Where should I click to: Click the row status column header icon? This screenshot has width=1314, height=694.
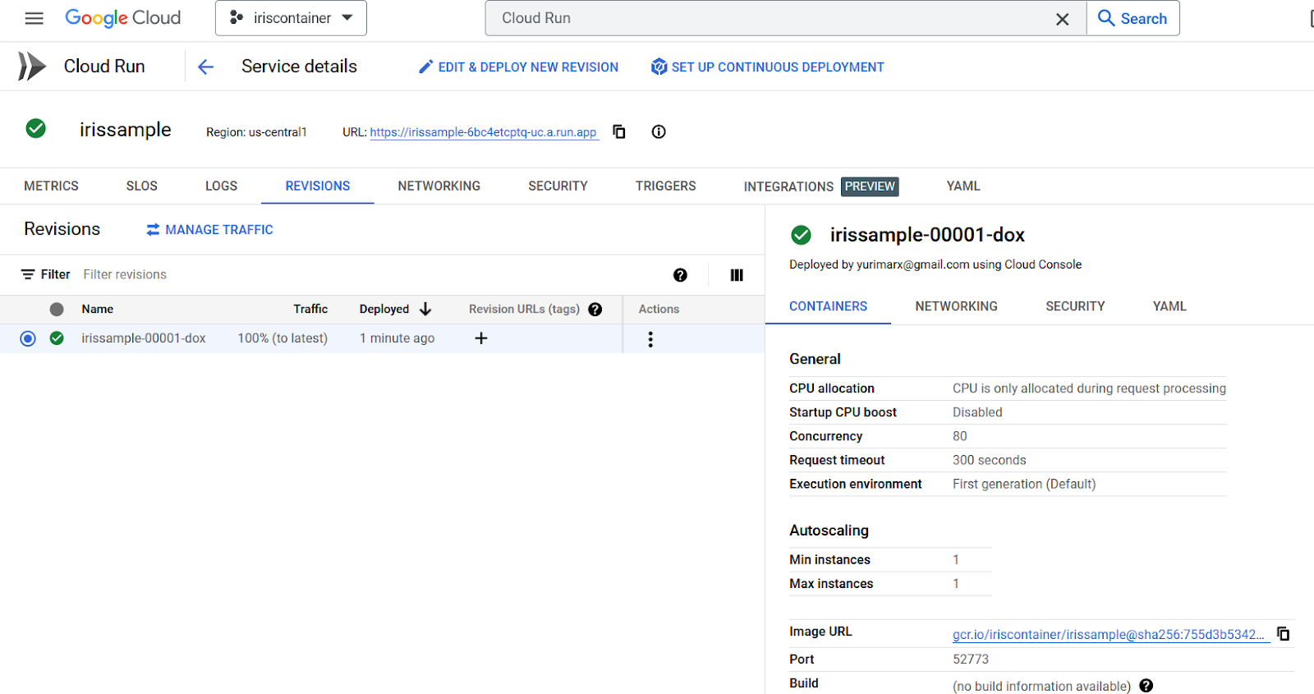click(x=57, y=310)
